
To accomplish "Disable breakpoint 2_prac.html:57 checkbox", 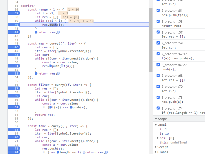I will [x=158, y=32].
